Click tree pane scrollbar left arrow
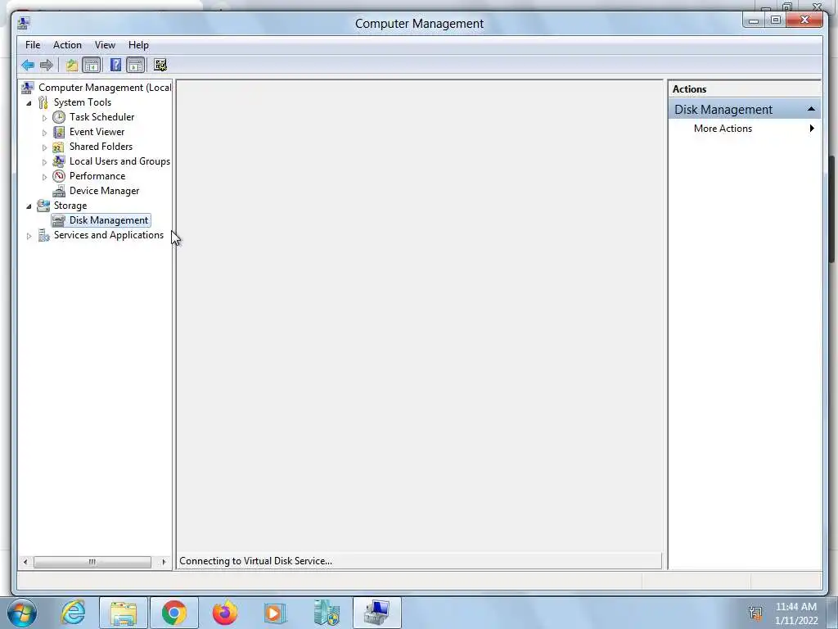838x629 pixels. [25, 562]
